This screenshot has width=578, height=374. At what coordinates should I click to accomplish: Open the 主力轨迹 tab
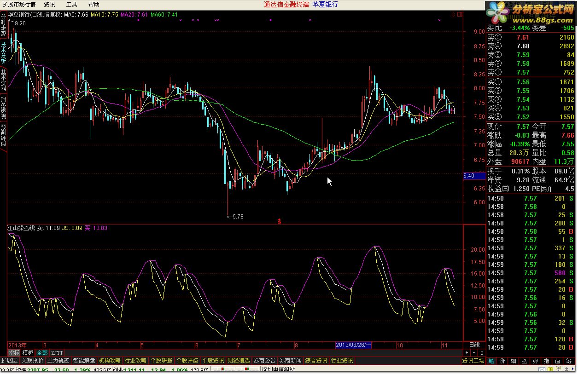click(x=58, y=361)
